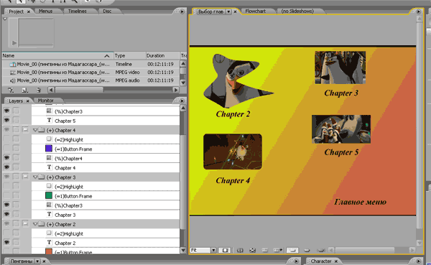Click the image layer icon of (%)Chapter4
The width and height of the screenshot is (431, 265).
49,158
